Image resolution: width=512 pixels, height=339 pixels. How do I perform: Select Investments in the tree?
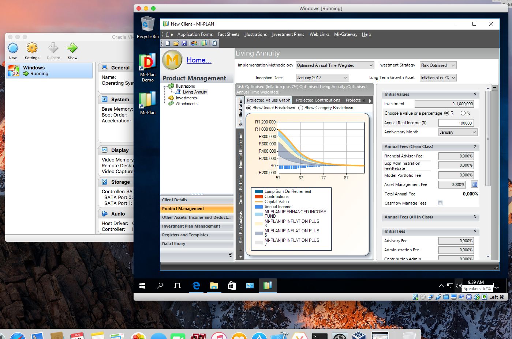click(x=186, y=98)
